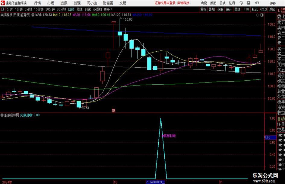The image size is (285, 184).
Task: Open the 交易 menu
Action: click(x=123, y=3)
